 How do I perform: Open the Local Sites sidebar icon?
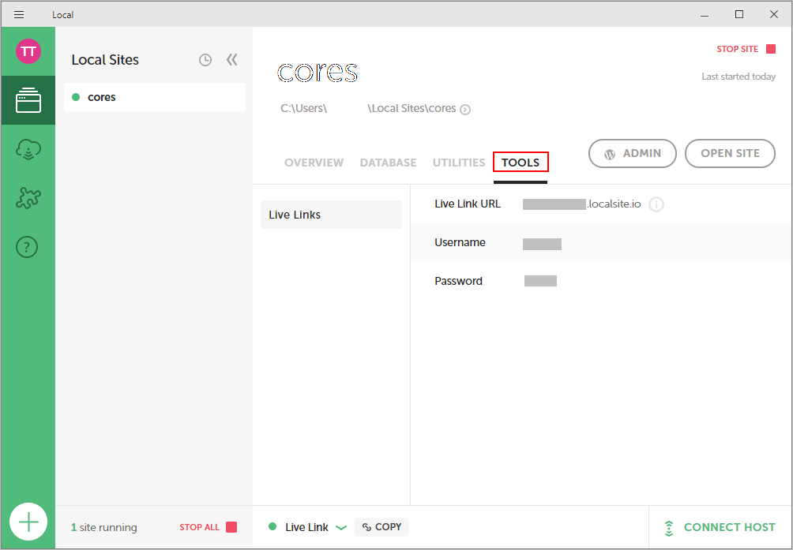28,100
